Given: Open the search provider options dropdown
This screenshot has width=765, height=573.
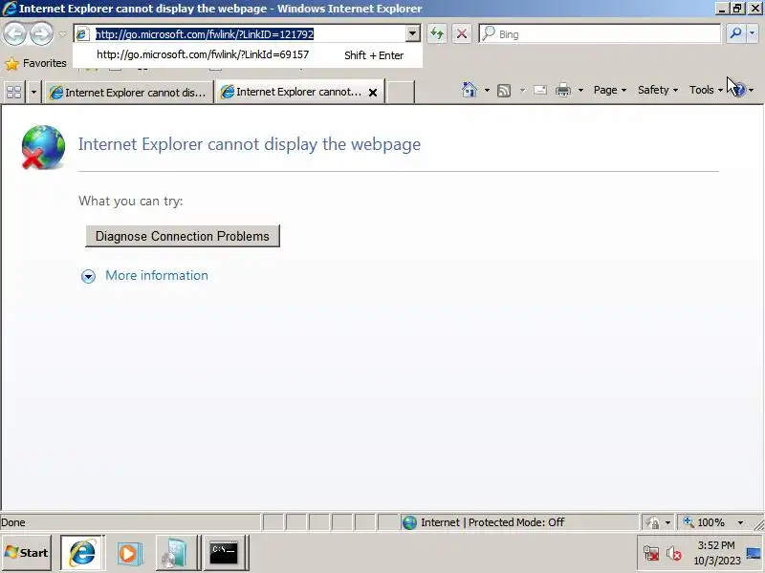Looking at the screenshot, I should [x=753, y=33].
